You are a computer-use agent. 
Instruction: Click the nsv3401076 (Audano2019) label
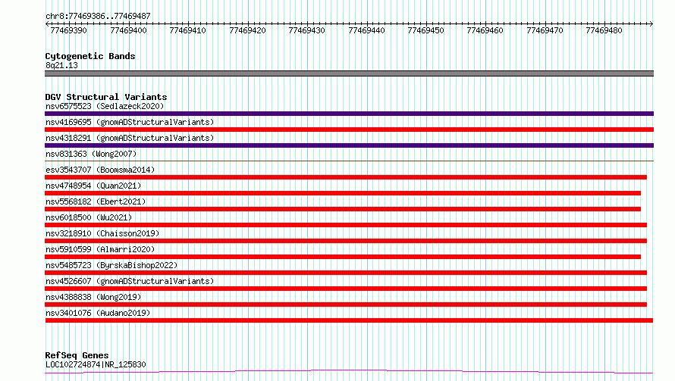click(98, 313)
